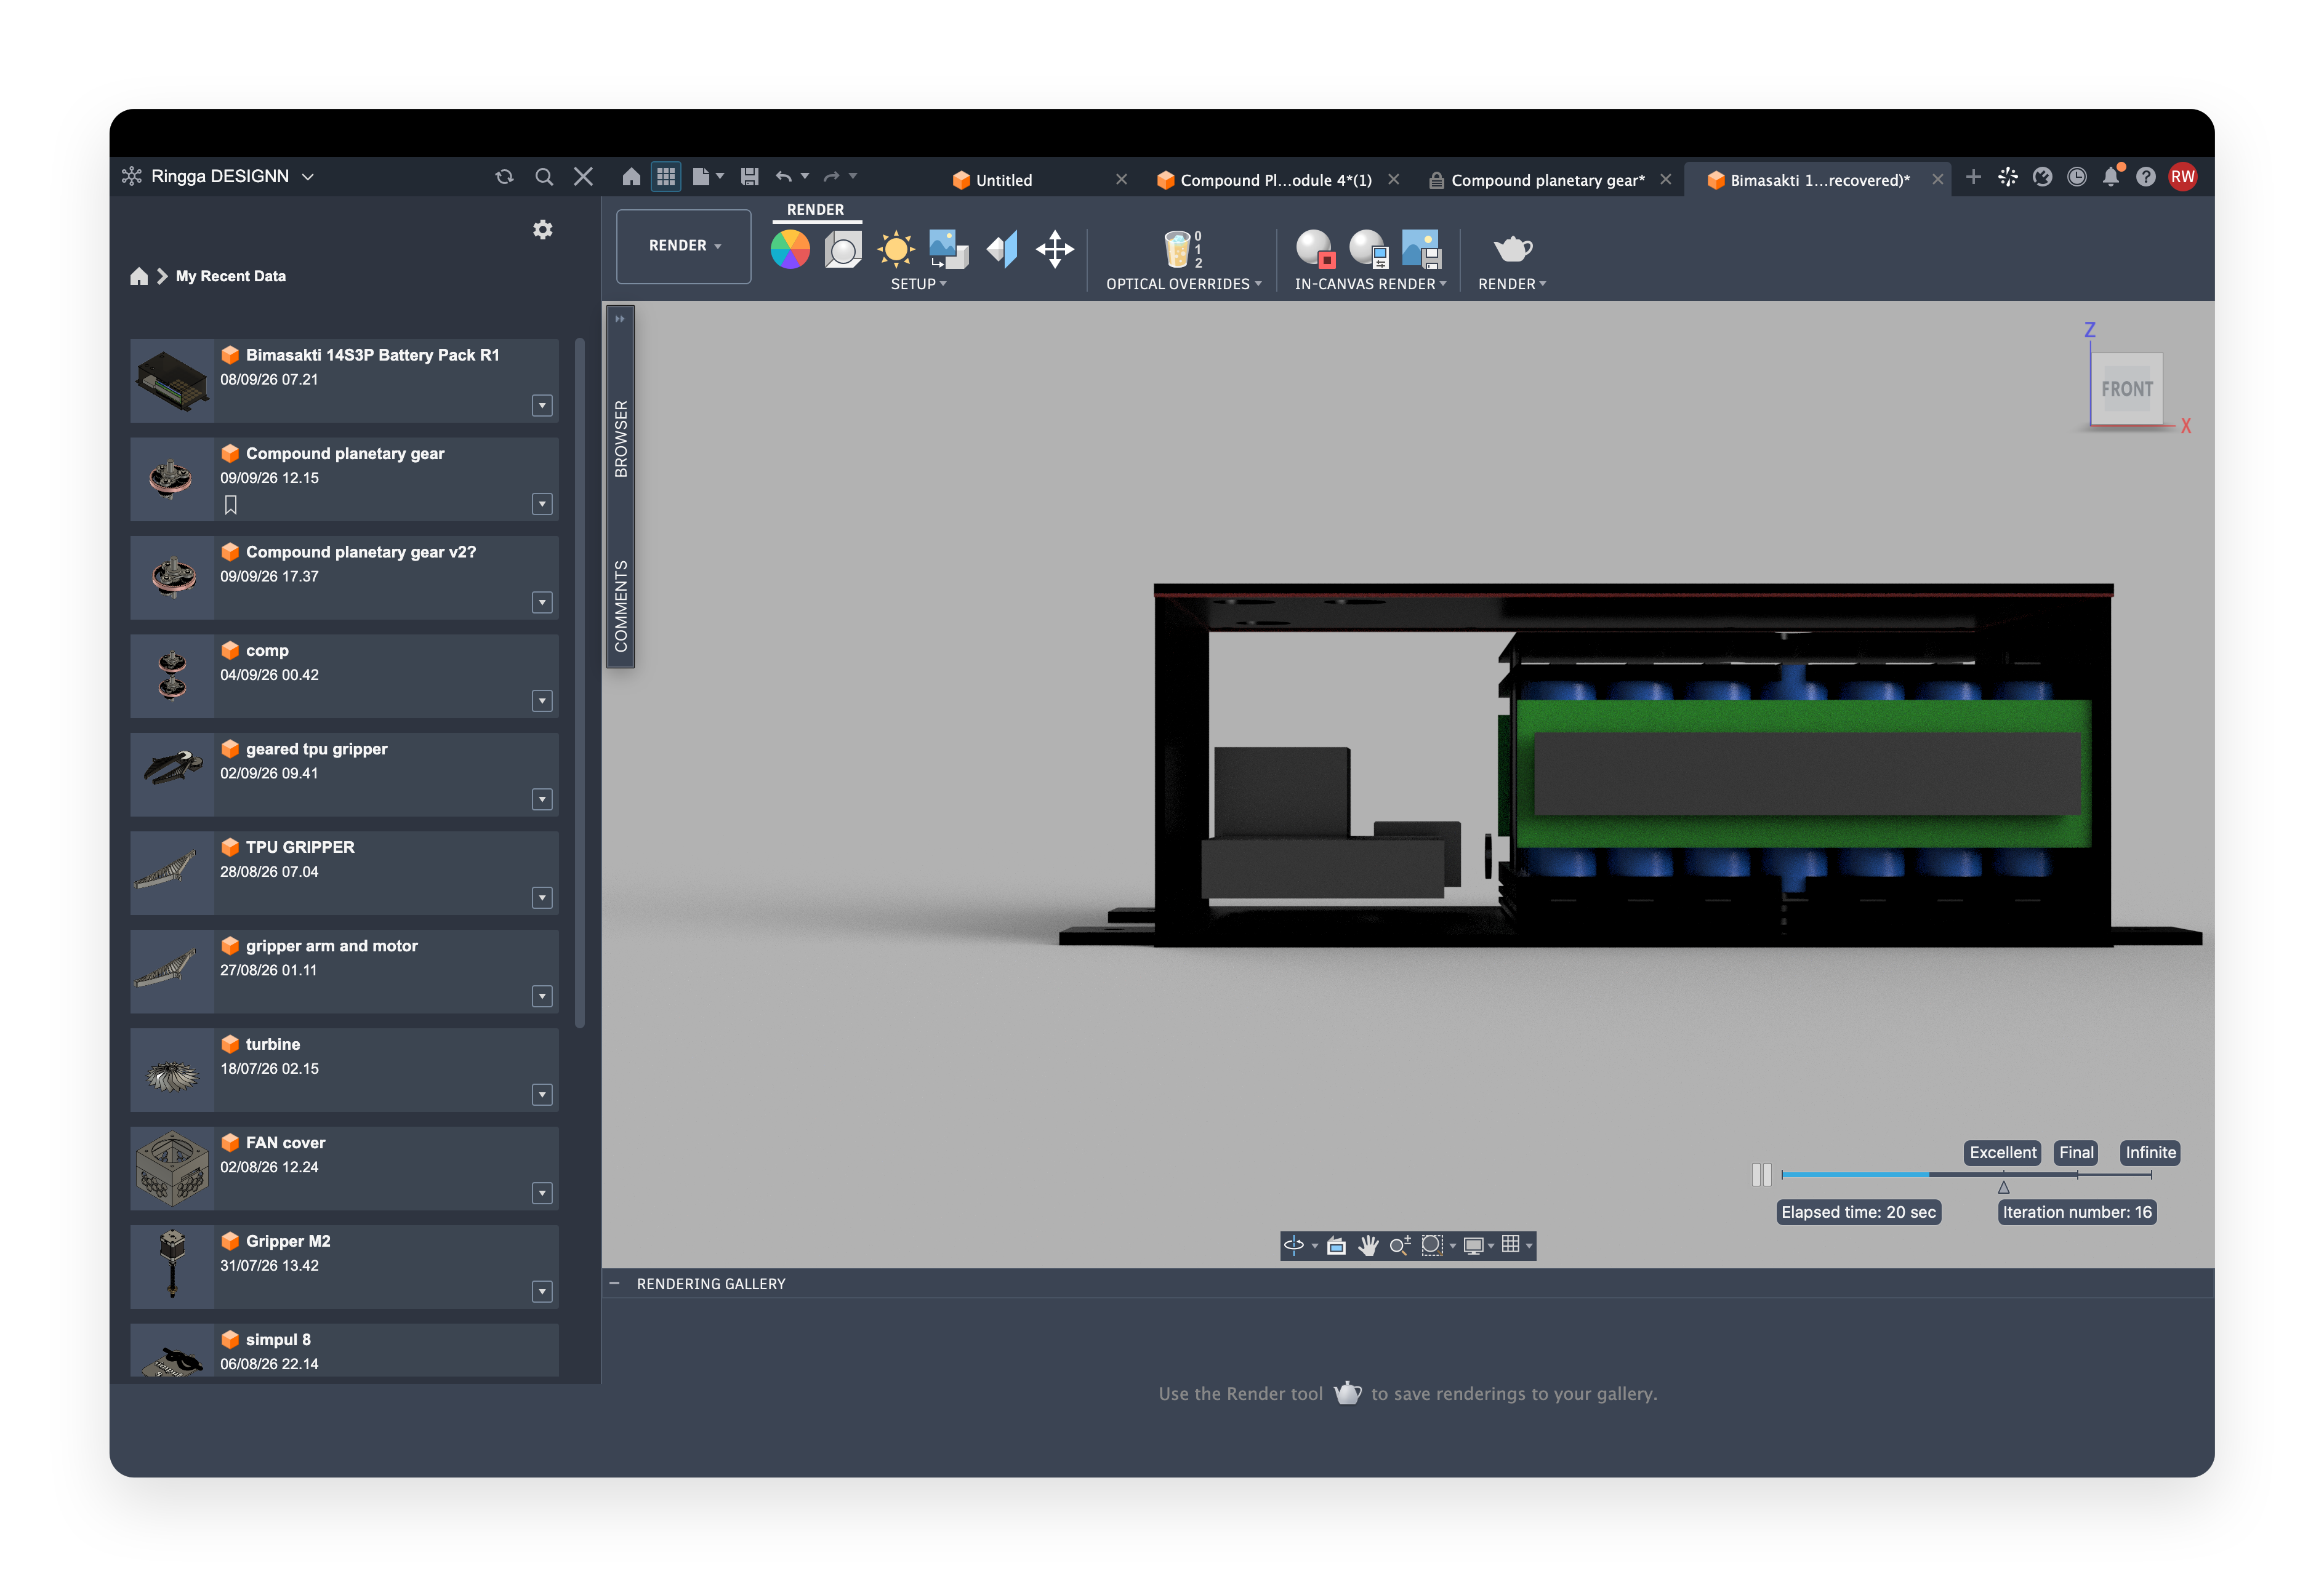Refresh the data panel
This screenshot has width=2324, height=1587.
point(504,177)
